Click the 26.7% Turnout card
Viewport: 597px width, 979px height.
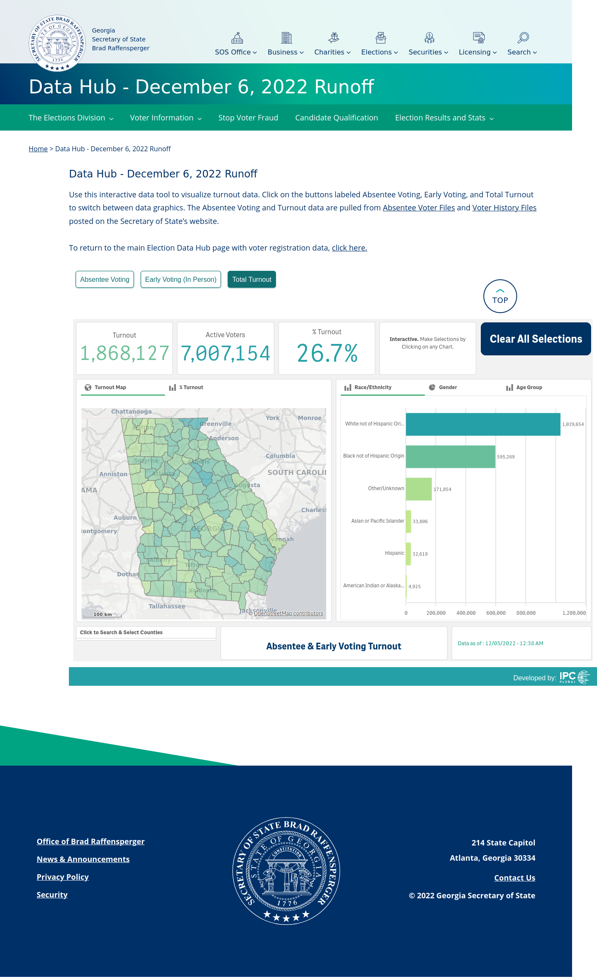click(327, 348)
